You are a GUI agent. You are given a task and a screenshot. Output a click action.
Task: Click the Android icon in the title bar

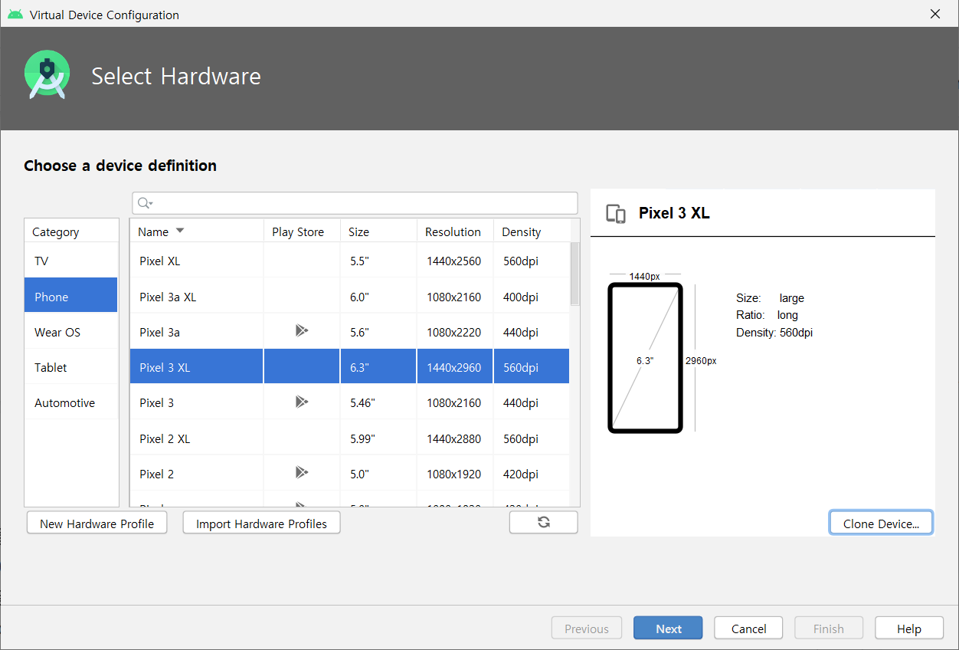(x=15, y=15)
